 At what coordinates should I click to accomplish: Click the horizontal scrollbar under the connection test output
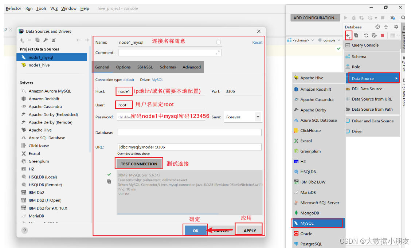(x=168, y=213)
